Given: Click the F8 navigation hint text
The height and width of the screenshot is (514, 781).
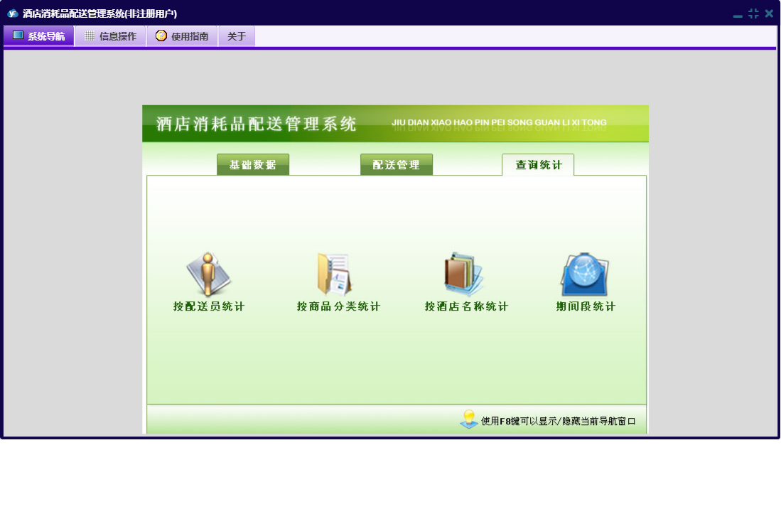Looking at the screenshot, I should 558,422.
